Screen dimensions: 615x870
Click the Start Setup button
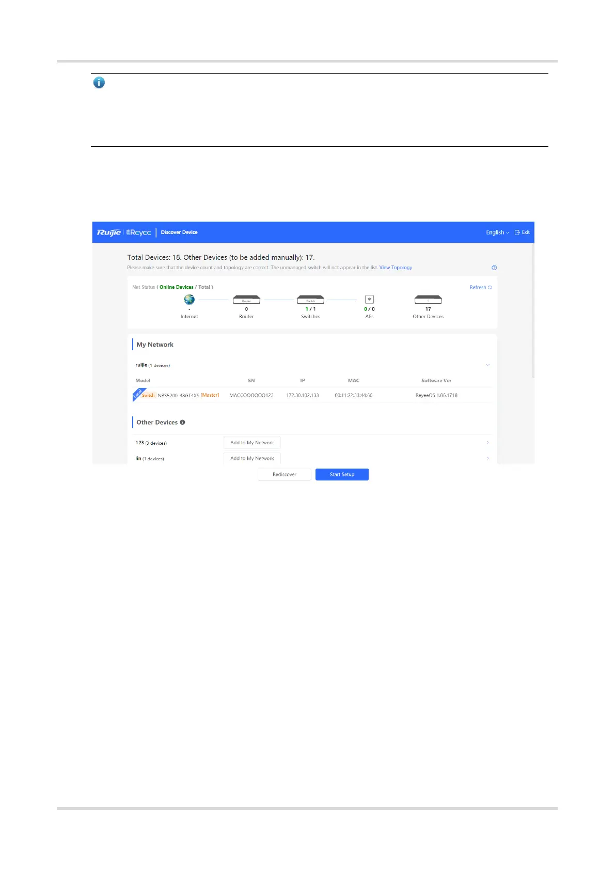pos(342,474)
